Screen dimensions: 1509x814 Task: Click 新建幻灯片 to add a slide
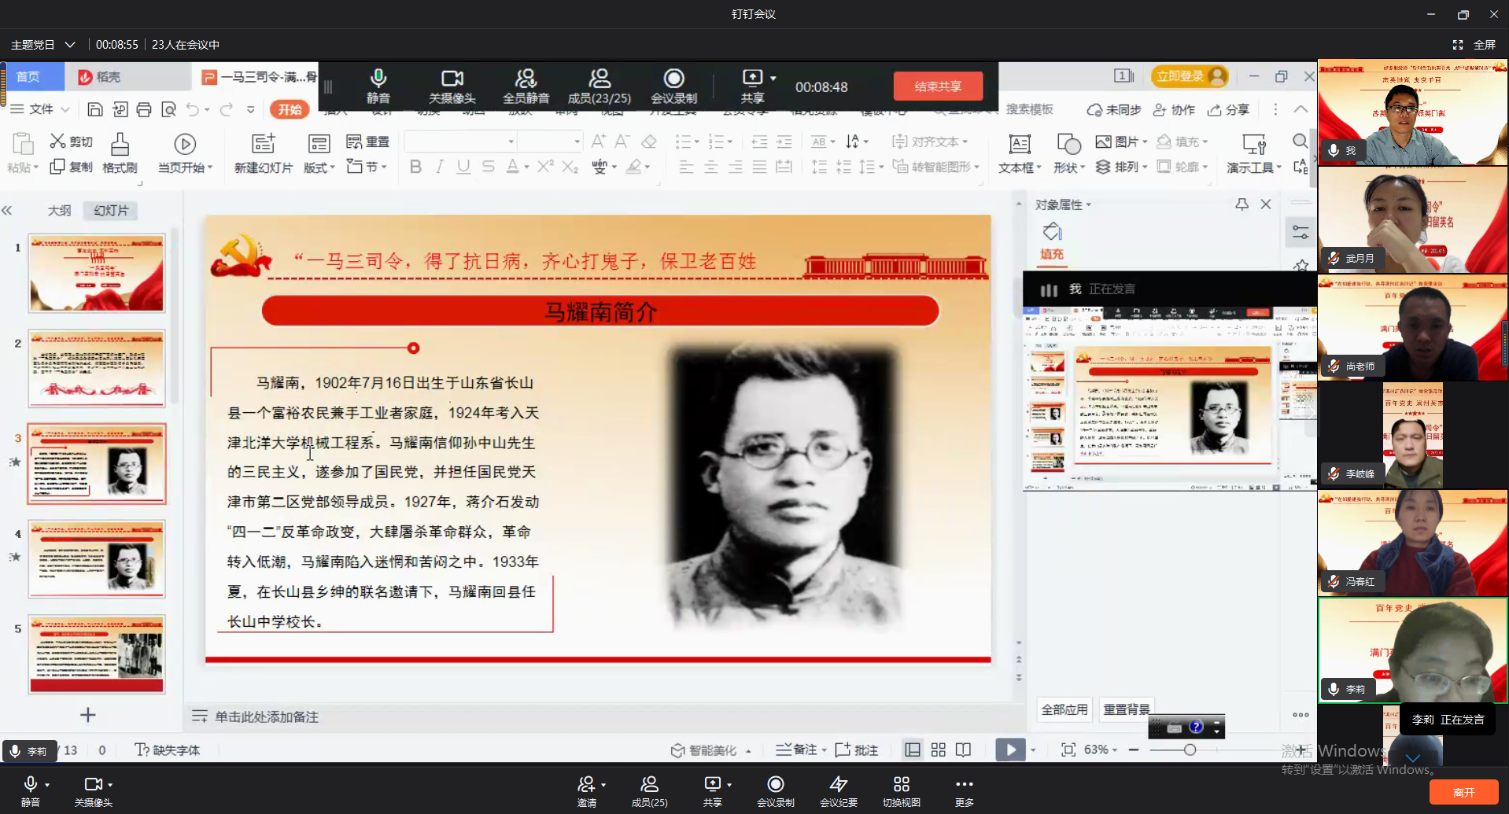pyautogui.click(x=263, y=153)
